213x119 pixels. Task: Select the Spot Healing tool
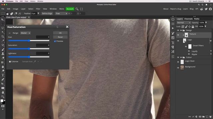[3, 45]
